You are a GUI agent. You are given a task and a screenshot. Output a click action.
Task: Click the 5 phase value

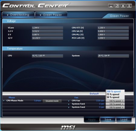pos(37,101)
